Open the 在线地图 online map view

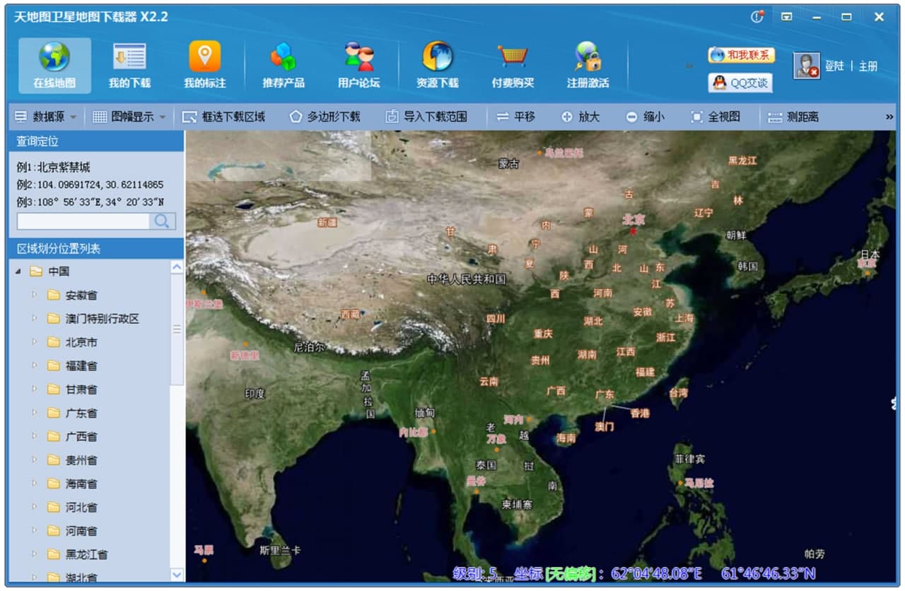click(x=54, y=65)
